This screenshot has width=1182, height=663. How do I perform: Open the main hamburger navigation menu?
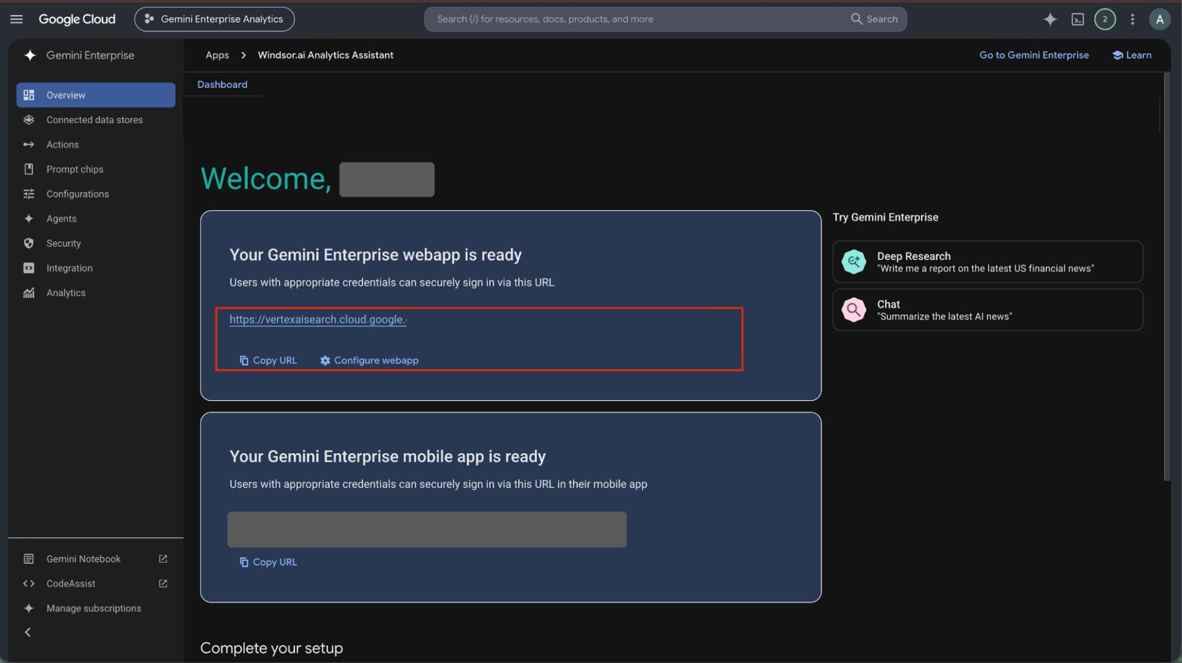(x=16, y=19)
